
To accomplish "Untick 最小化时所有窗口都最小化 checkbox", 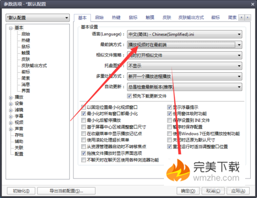I will [x=83, y=113].
